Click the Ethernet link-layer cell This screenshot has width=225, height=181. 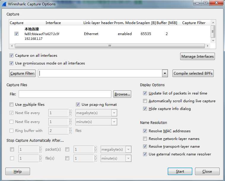click(91, 34)
